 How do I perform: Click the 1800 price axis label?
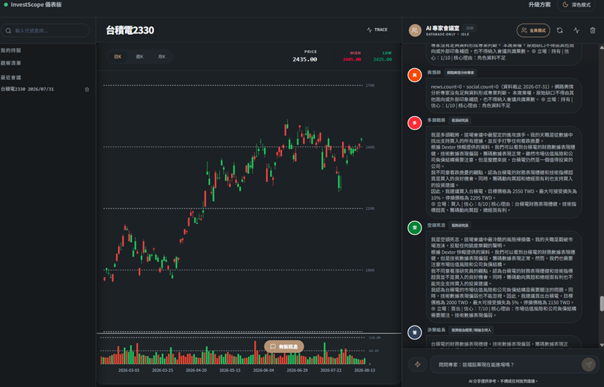point(370,270)
